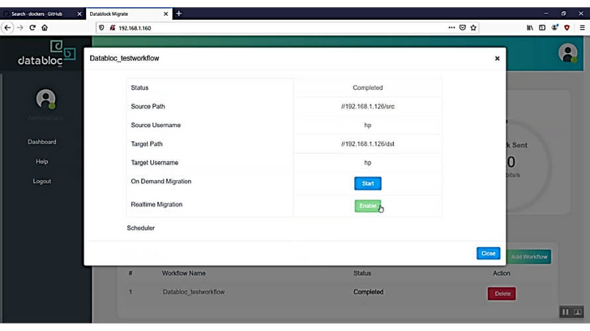590x331 pixels.
Task: Open a new browser tab
Action: 179,13
